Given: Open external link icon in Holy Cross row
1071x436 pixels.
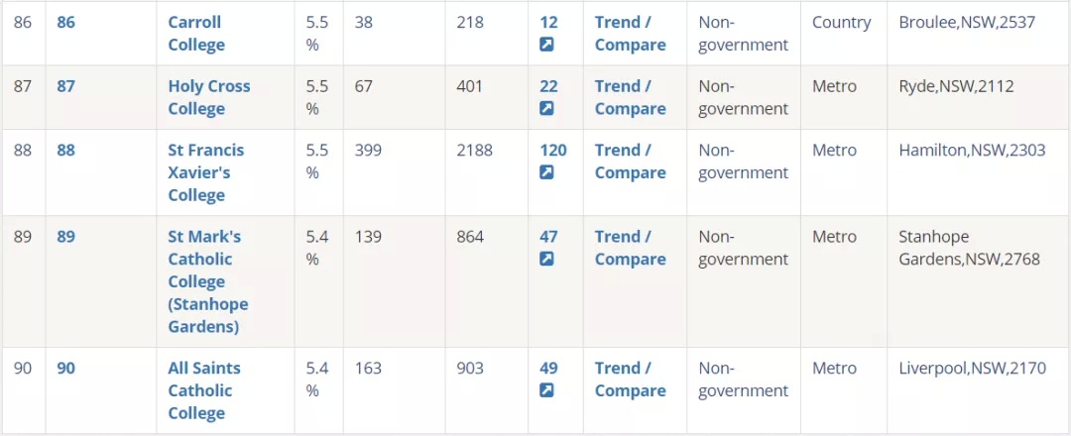Looking at the screenshot, I should [x=546, y=108].
